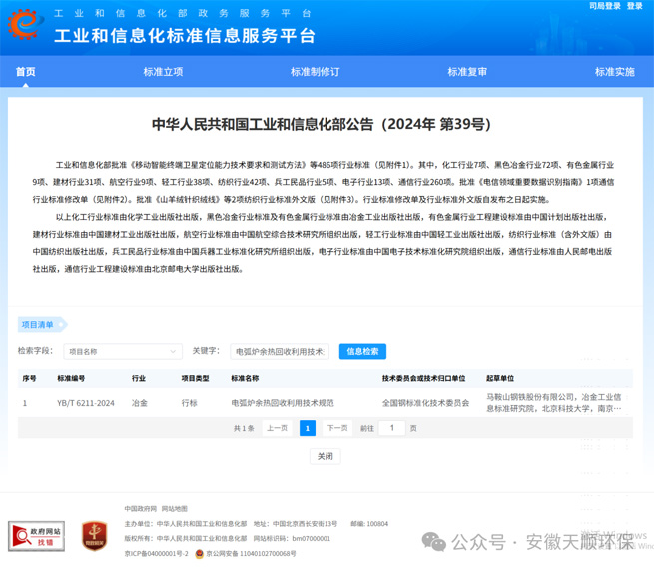Click the 标准名称 column header

tap(245, 378)
